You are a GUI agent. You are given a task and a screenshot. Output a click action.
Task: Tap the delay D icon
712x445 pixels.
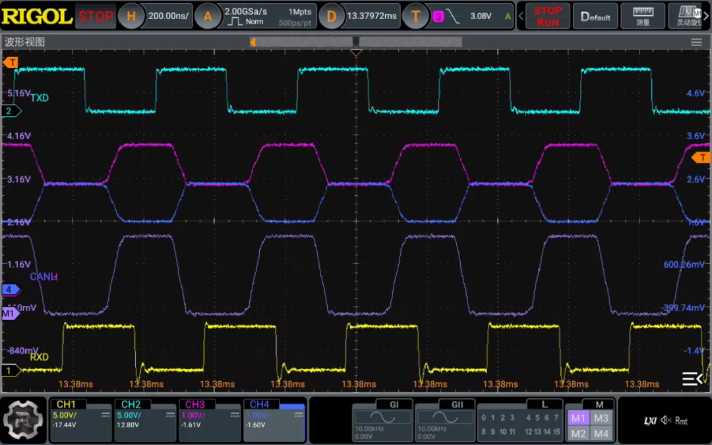point(332,16)
